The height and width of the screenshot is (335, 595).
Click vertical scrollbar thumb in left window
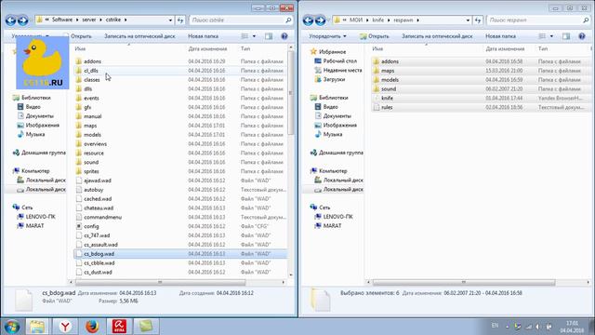click(291, 93)
